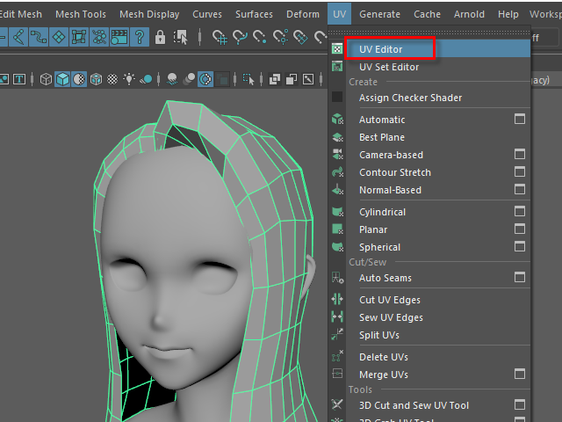Click the Cut UV Edges menu icon
Image resolution: width=562 pixels, height=422 pixels.
coord(337,300)
